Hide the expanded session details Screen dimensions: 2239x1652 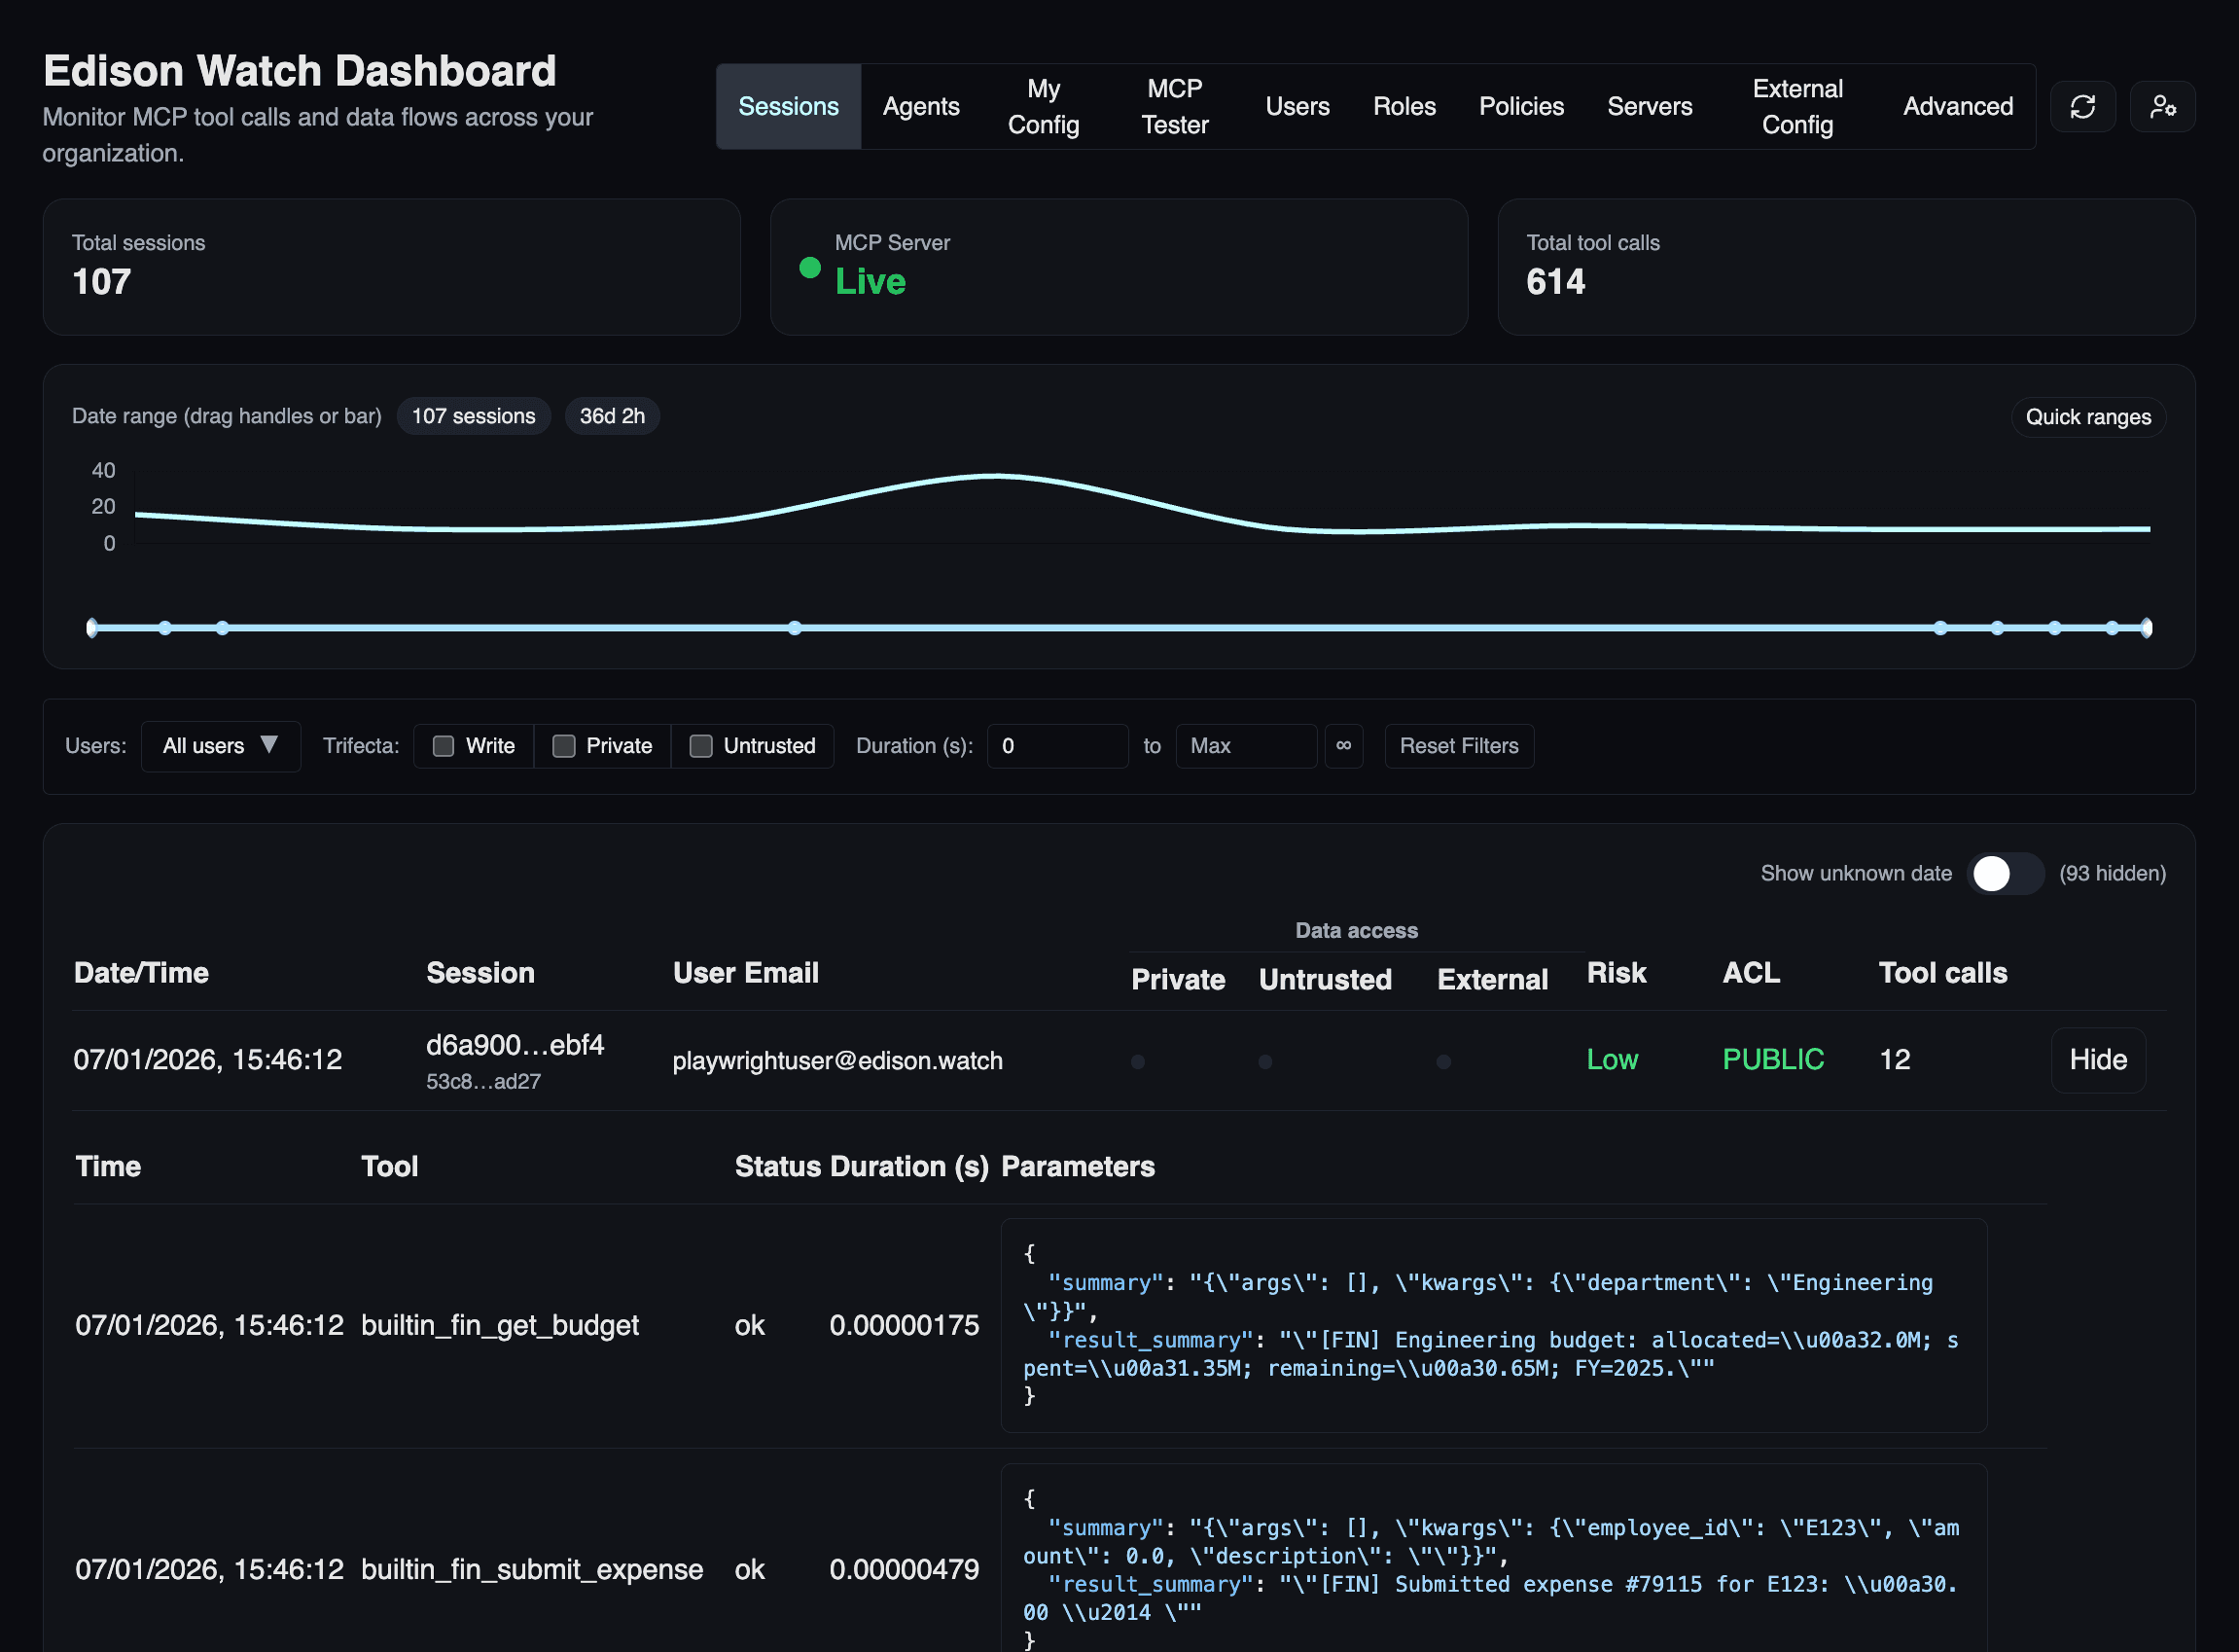pos(2097,1060)
